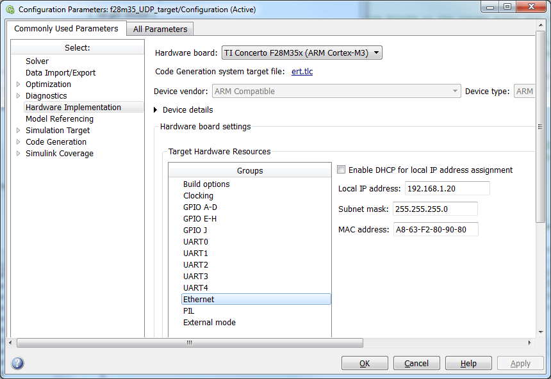The height and width of the screenshot is (379, 551).
Task: Open Optimization settings pane
Action: [48, 85]
